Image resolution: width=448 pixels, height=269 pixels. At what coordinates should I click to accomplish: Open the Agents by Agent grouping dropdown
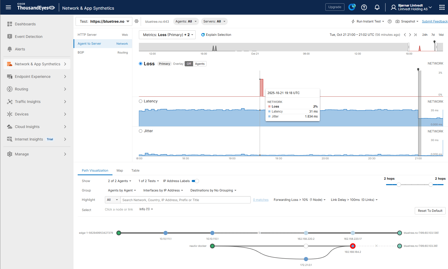point(122,190)
